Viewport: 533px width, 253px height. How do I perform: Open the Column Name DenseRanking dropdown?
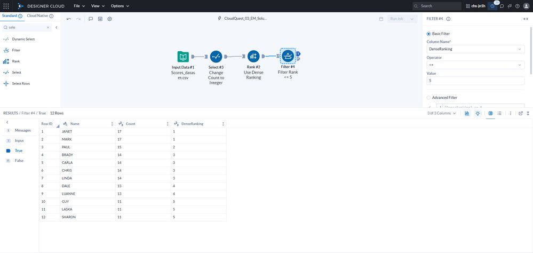pos(475,49)
